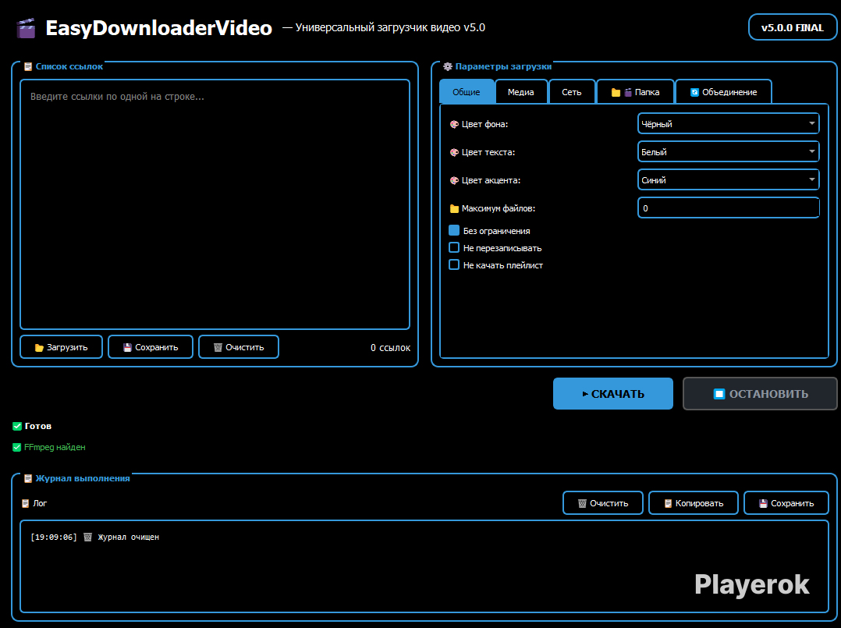Click the "Цвет фона:" label
The image size is (841, 628).
click(x=485, y=124)
